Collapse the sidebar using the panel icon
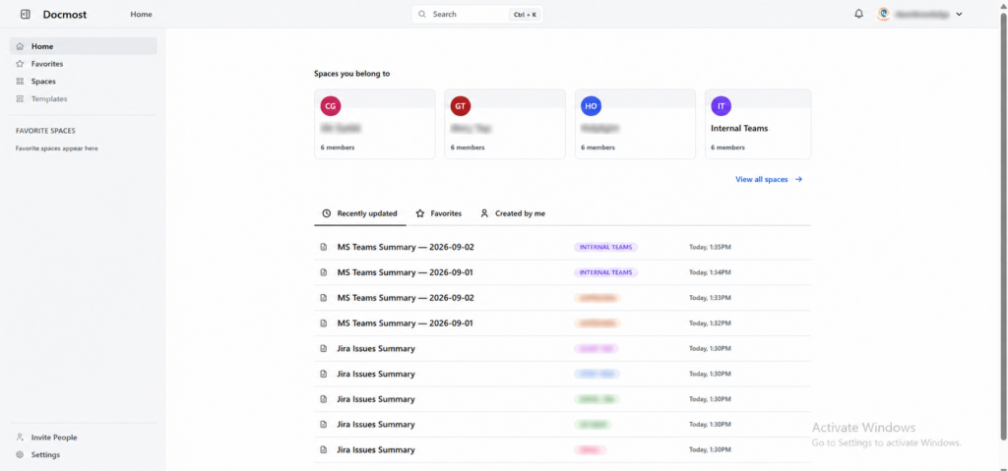 (x=25, y=14)
